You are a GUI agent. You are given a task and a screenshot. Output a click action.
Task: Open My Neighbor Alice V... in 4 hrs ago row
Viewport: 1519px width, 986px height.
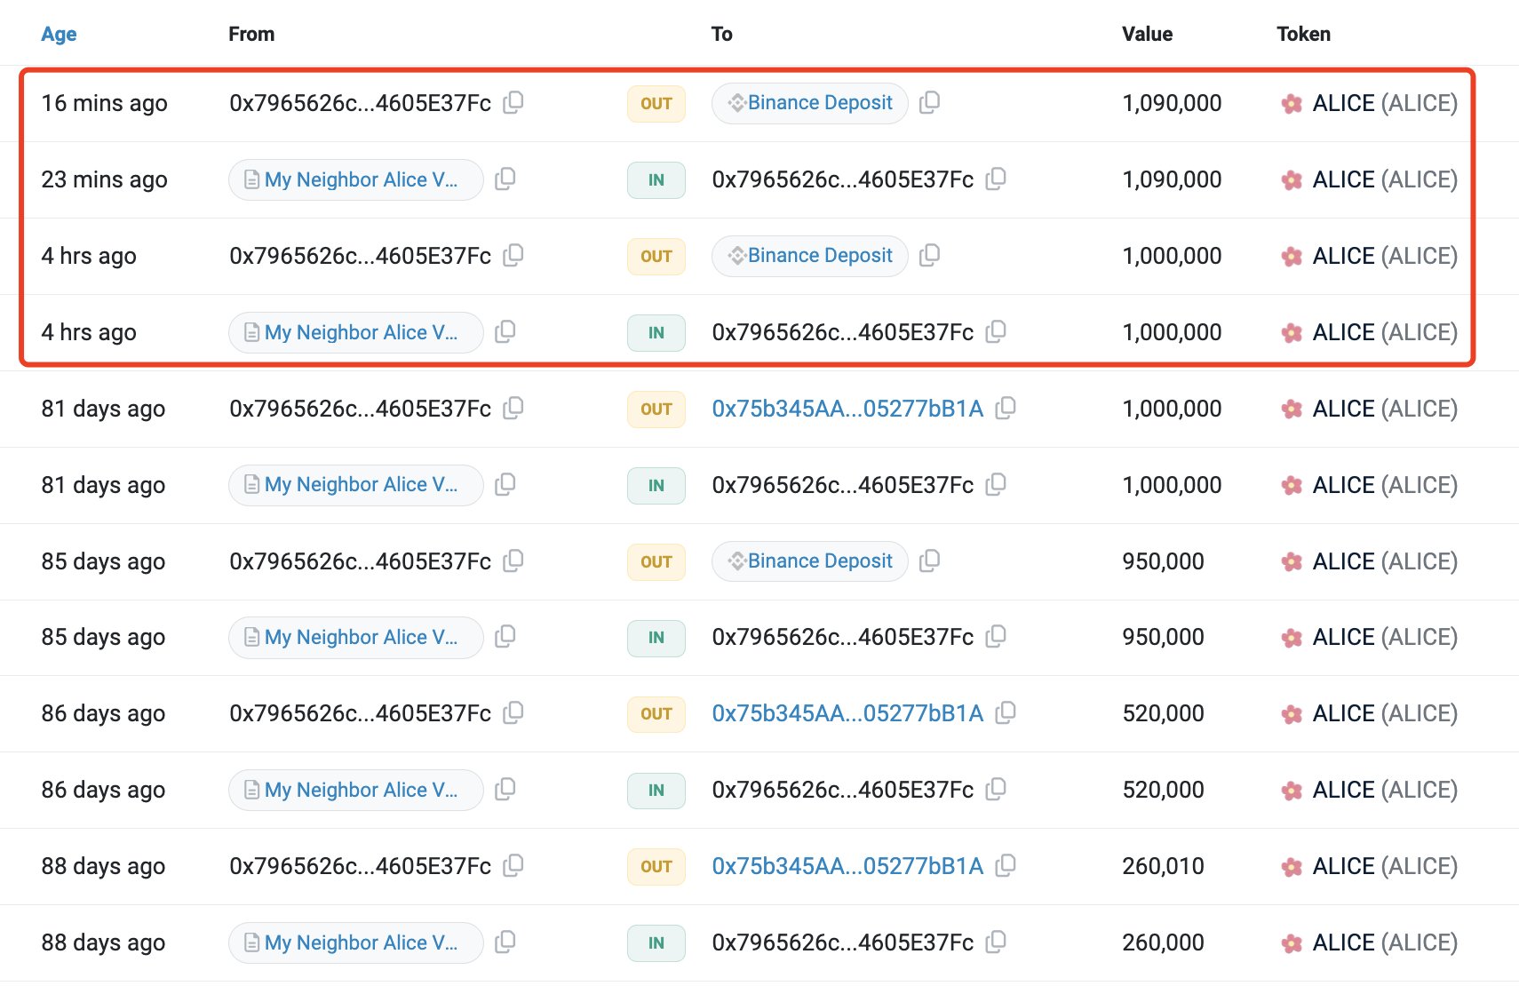point(355,332)
